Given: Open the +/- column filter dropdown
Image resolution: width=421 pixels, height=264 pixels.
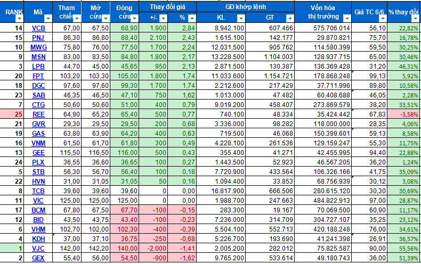Looking at the screenshot, I should click(163, 18).
